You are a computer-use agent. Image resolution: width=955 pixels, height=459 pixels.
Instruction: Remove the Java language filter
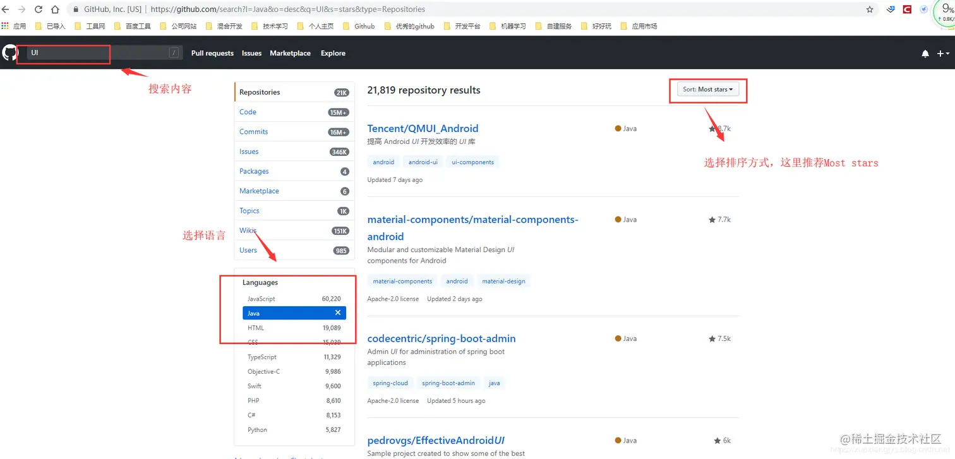click(x=338, y=313)
